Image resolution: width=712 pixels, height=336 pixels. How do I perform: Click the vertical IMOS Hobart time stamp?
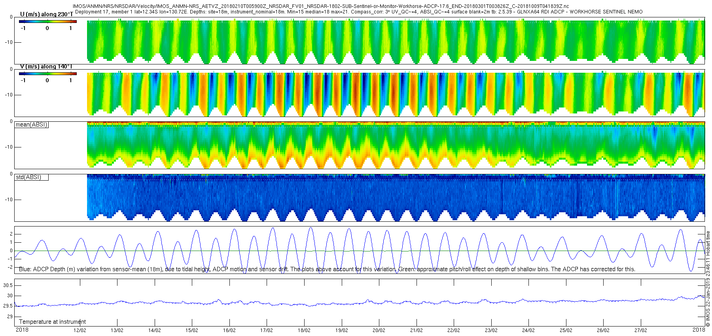708,279
